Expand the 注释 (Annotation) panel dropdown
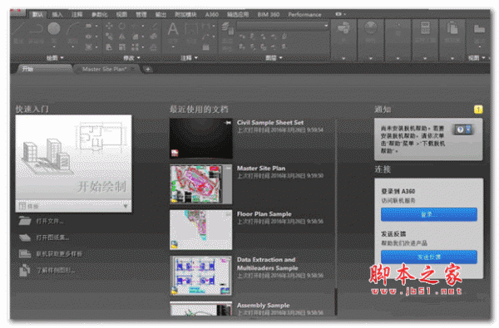The width and height of the screenshot is (499, 328). click(189, 58)
